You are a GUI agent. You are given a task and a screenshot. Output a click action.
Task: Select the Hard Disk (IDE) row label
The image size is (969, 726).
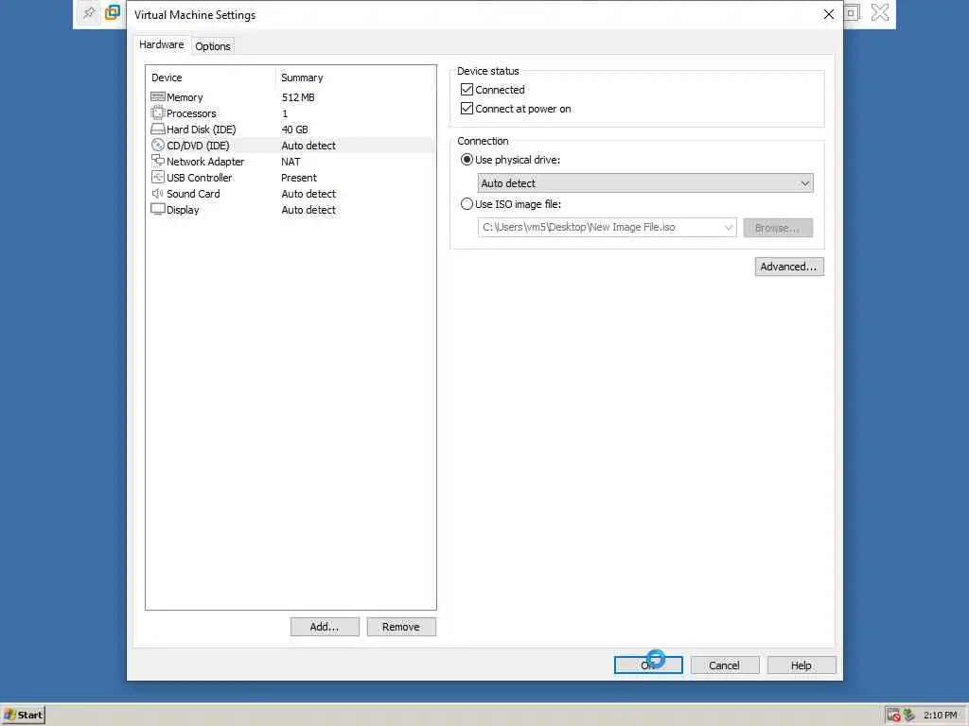tap(201, 129)
